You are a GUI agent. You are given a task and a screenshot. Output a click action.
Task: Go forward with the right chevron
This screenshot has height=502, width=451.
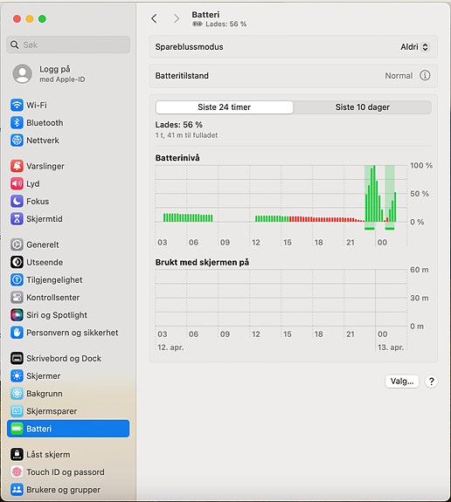[x=177, y=18]
